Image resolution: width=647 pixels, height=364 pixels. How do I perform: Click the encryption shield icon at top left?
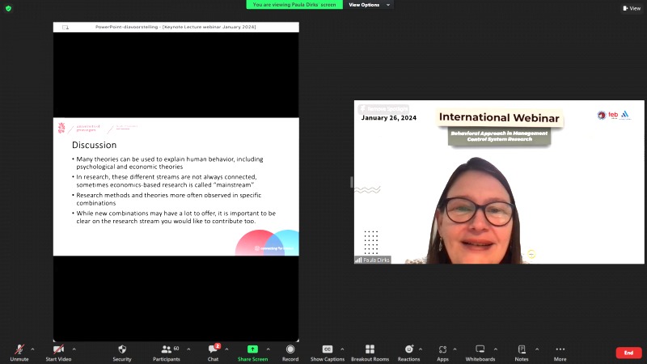point(8,8)
